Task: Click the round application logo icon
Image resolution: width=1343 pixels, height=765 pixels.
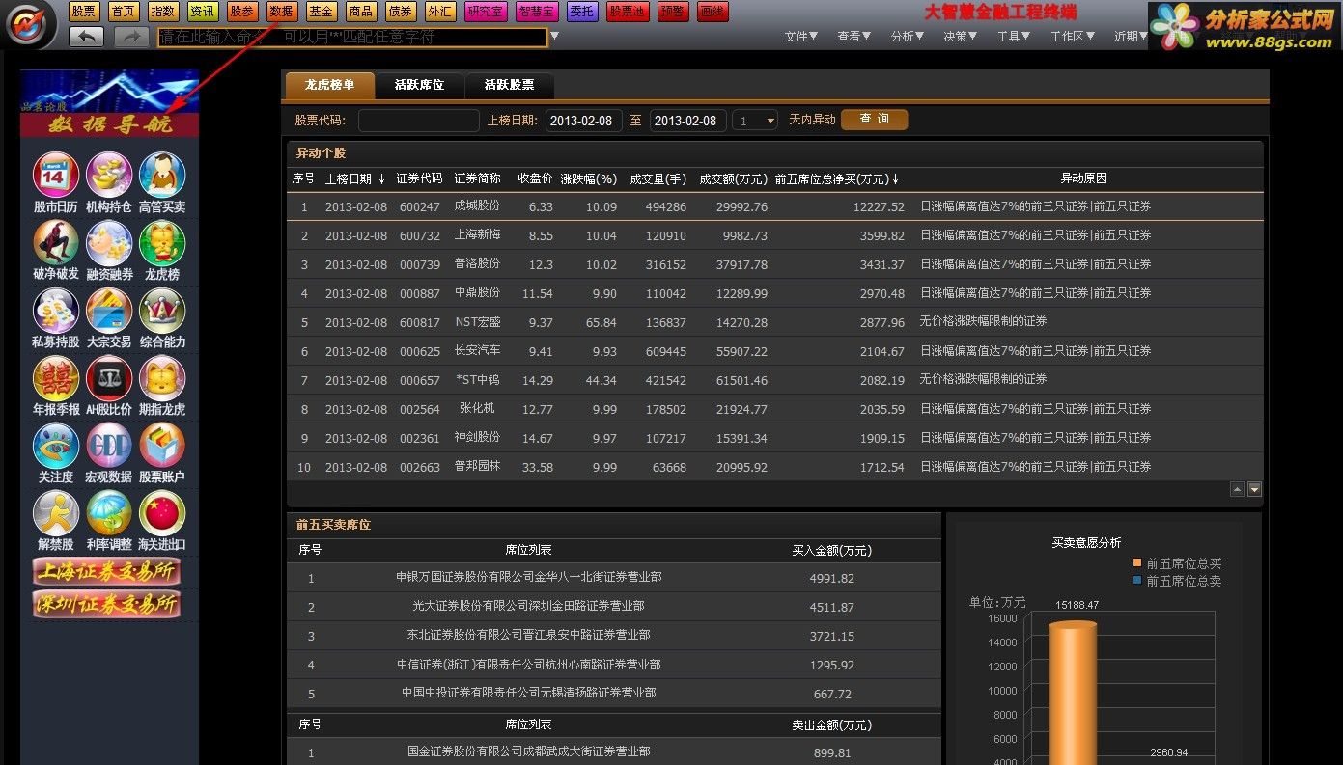Action: (x=31, y=25)
